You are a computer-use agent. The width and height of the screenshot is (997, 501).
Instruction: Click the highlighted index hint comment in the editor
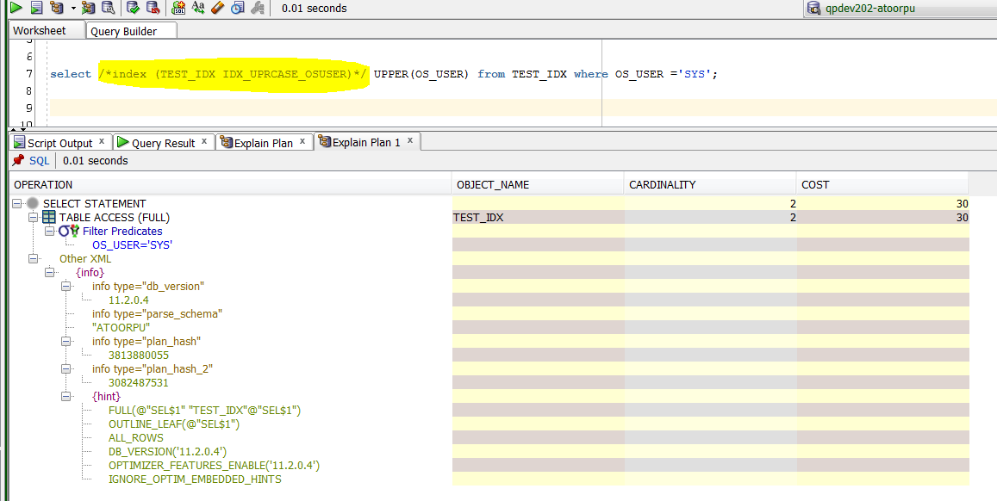(233, 74)
